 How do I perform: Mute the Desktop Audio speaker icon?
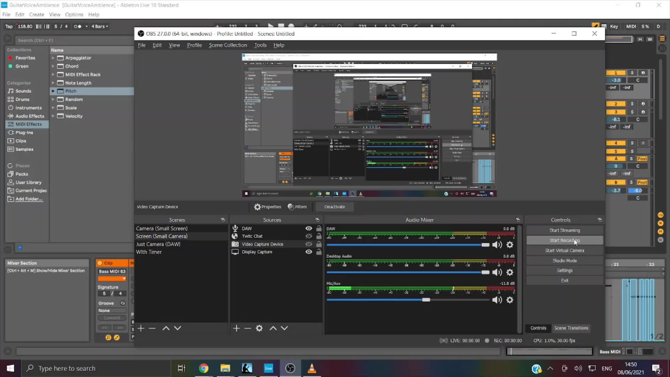(497, 272)
